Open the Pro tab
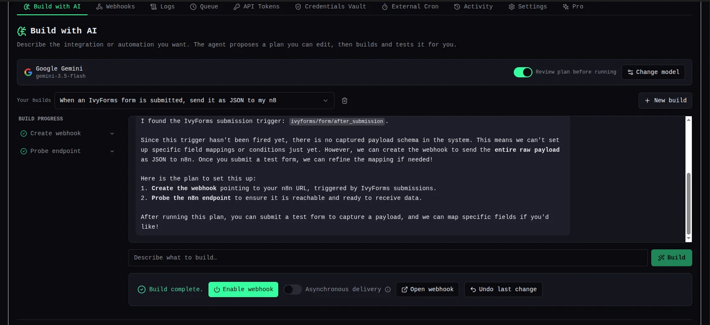Image resolution: width=710 pixels, height=325 pixels. pos(573,7)
